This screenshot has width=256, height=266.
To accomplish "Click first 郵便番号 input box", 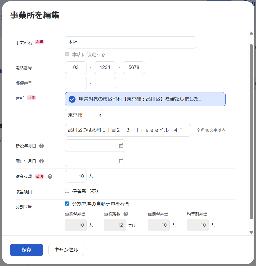I will tap(76, 83).
